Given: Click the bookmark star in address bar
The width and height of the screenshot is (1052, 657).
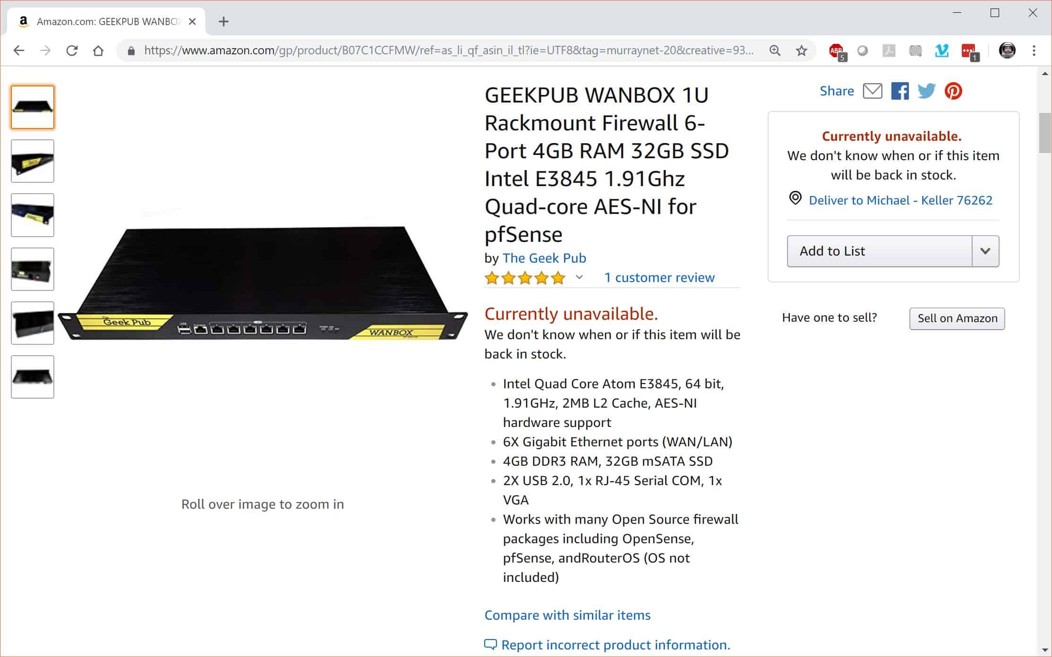Looking at the screenshot, I should tap(801, 51).
